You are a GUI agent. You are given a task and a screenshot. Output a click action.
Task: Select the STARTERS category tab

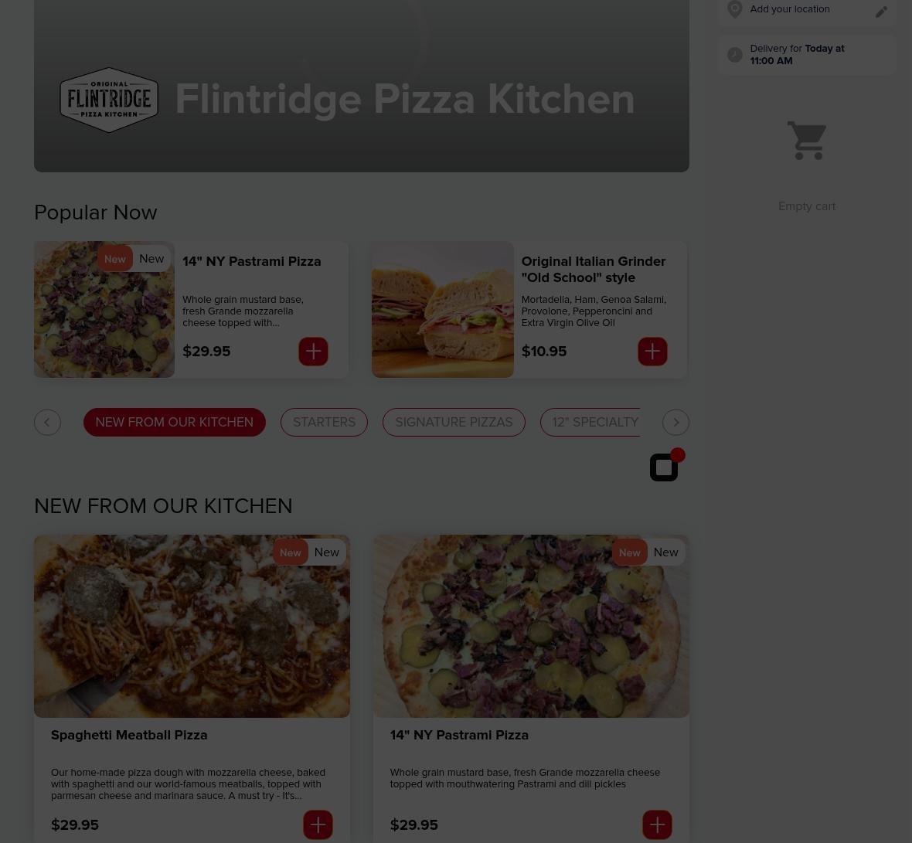point(324,422)
